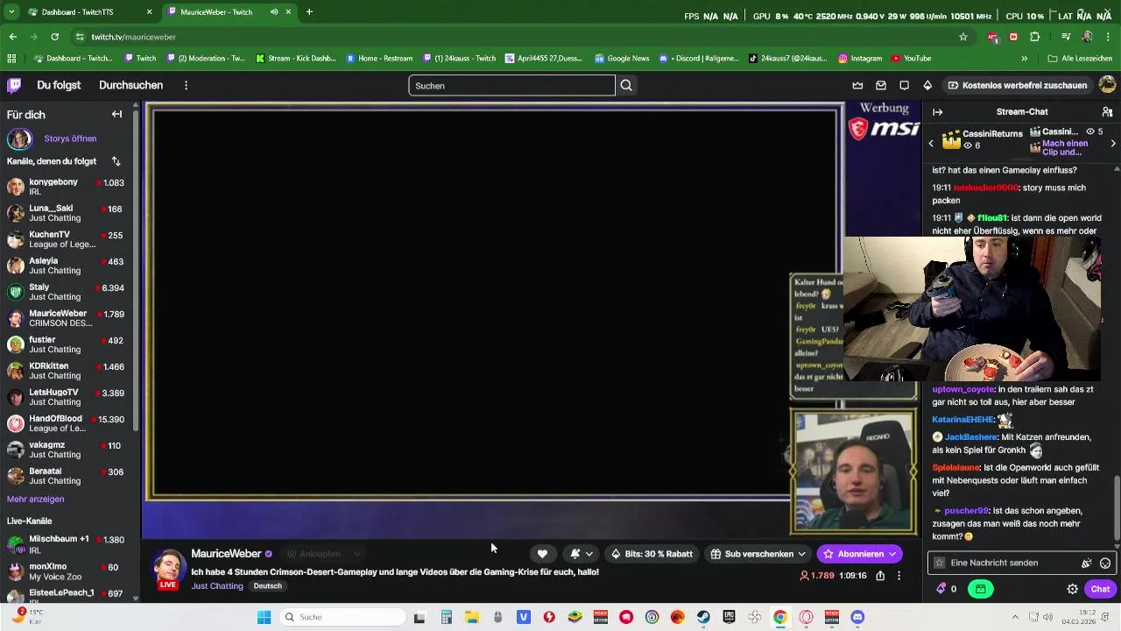Viewport: 1121px width, 631px height.
Task: Open the Bits diamond icon in top bar
Action: 927,85
